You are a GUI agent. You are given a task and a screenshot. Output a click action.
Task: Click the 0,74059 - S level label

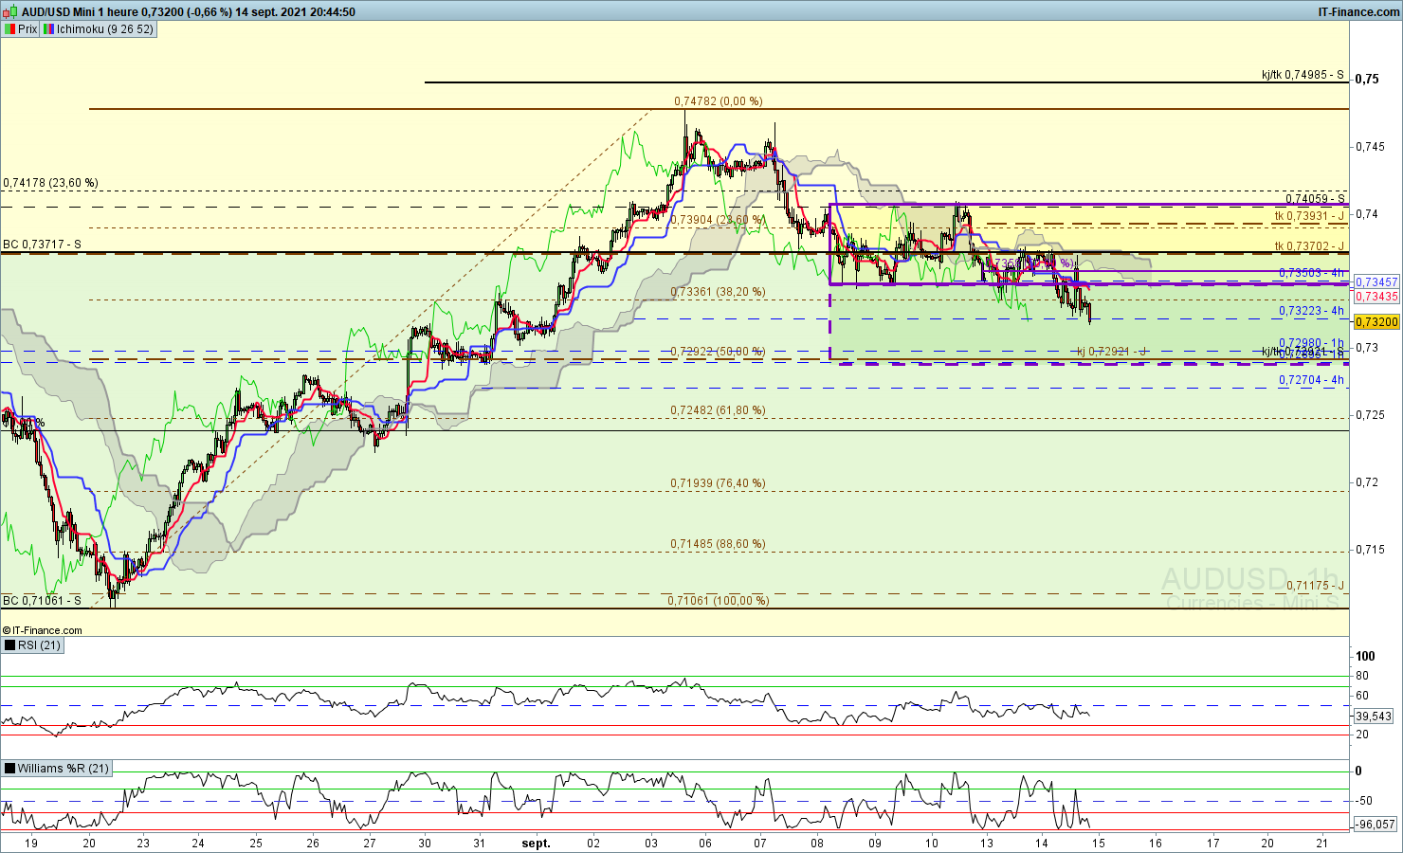pyautogui.click(x=1315, y=199)
